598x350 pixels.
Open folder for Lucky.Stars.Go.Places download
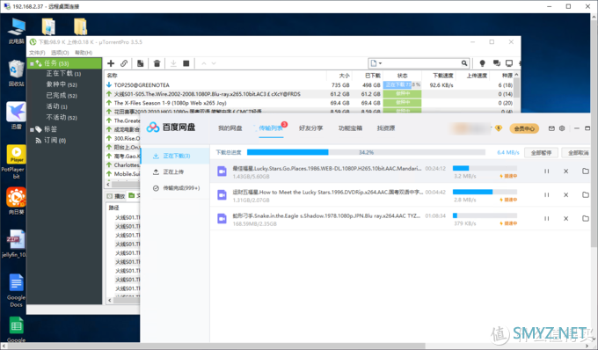click(586, 171)
